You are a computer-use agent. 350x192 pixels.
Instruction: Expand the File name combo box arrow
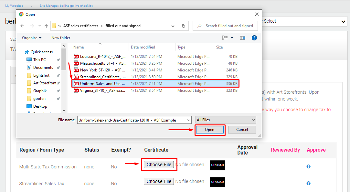click(x=189, y=120)
